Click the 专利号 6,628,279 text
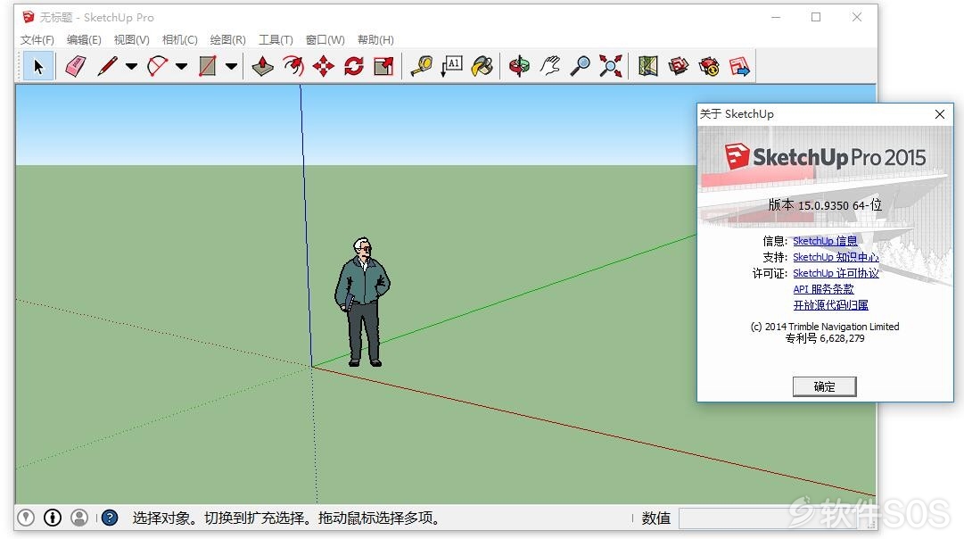Image resolution: width=964 pixels, height=539 pixels. click(825, 338)
